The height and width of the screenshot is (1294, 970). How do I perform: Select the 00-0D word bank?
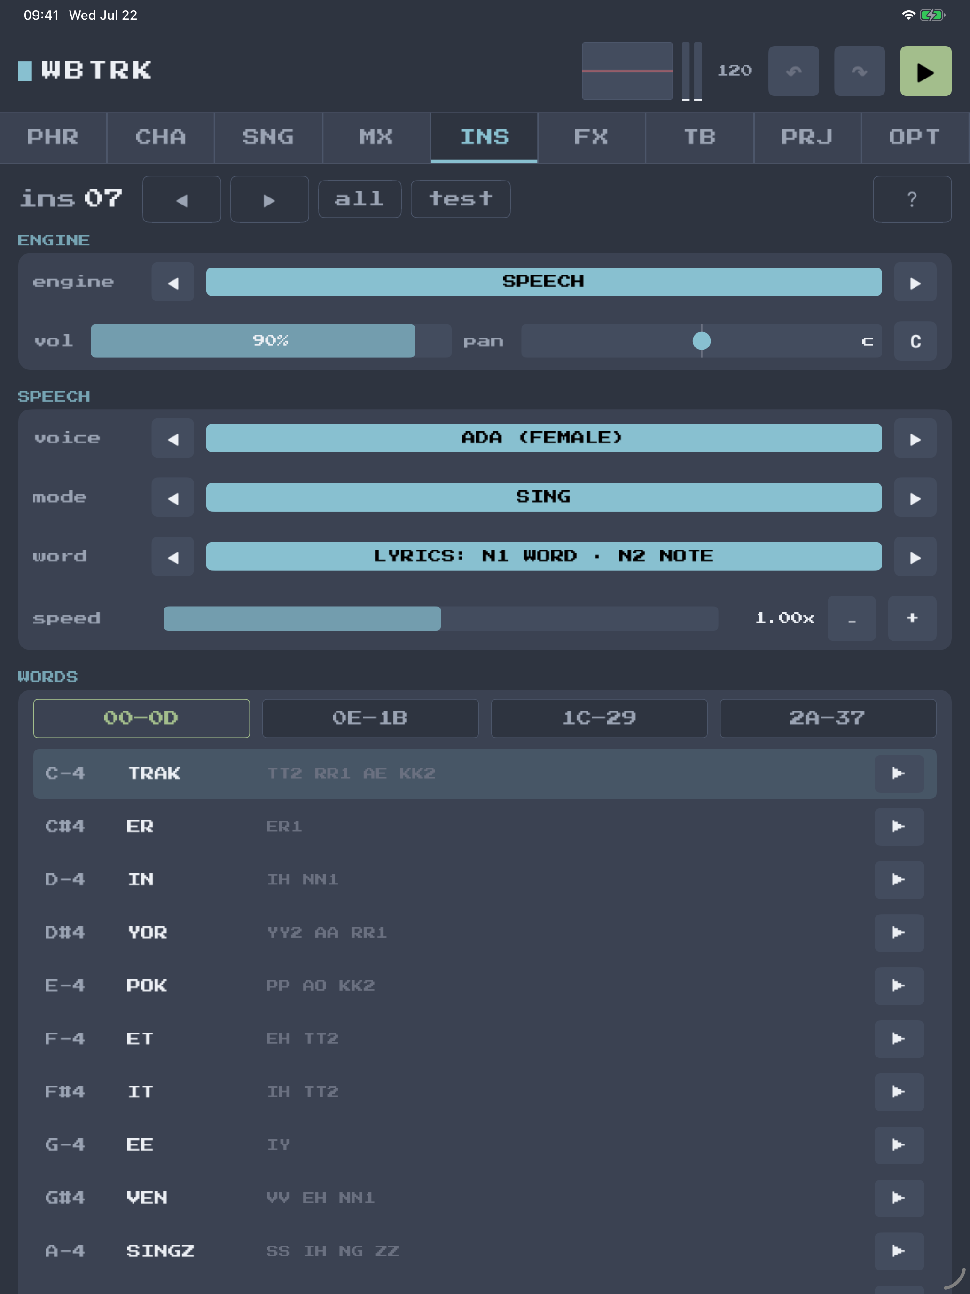point(141,718)
